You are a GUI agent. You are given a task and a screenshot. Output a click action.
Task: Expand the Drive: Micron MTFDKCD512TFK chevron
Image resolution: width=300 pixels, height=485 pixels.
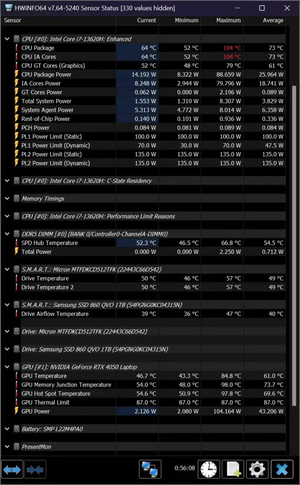pyautogui.click(x=7, y=332)
